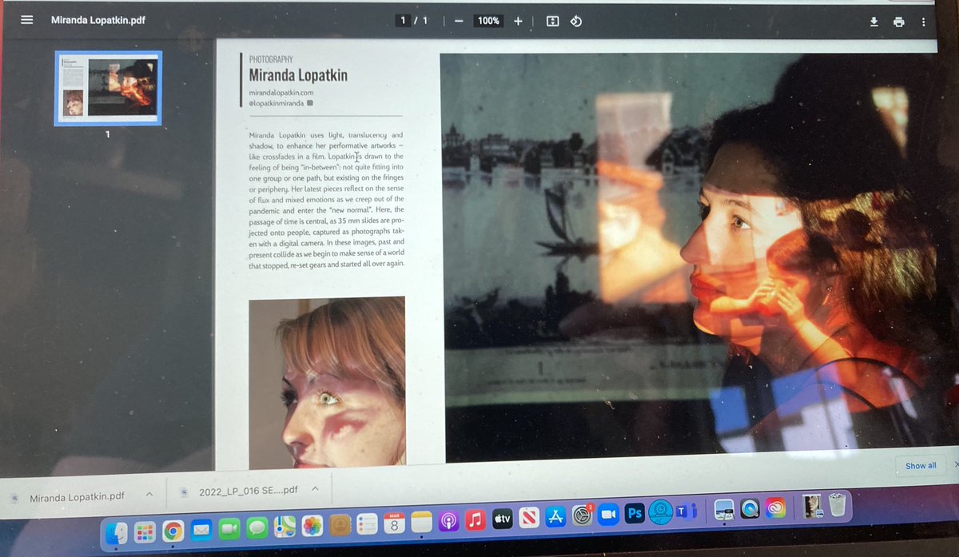
Task: Expand the Miranda Lopatkin.pdf download options chevron
Action: [149, 495]
